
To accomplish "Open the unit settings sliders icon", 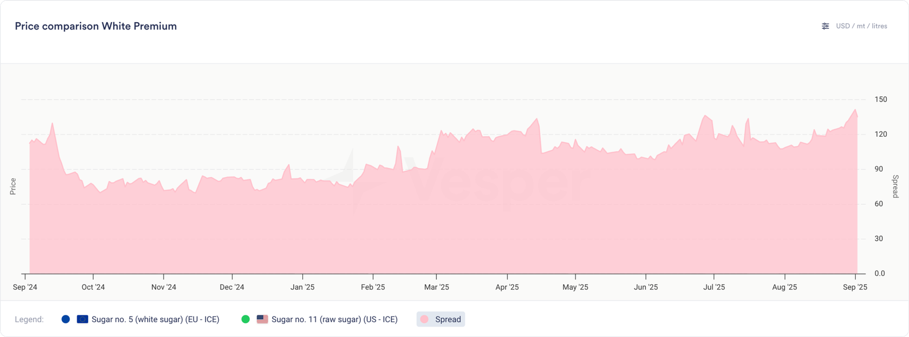I will coord(825,26).
